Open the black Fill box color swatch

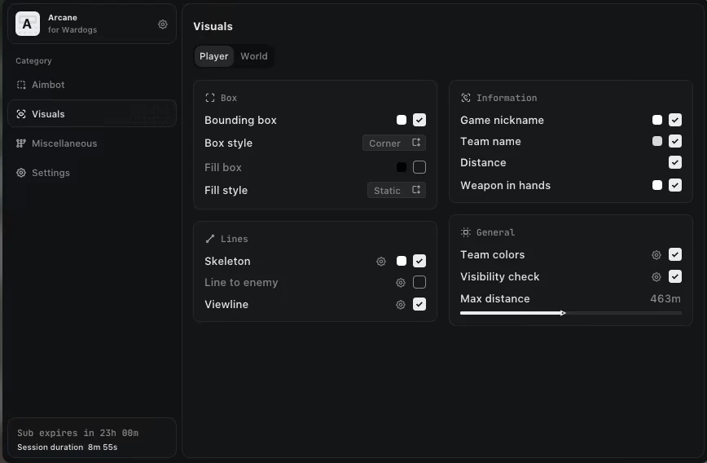coord(402,167)
